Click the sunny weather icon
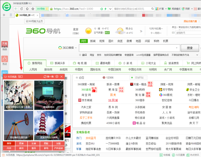This screenshot has width=201, height=157. point(88,31)
